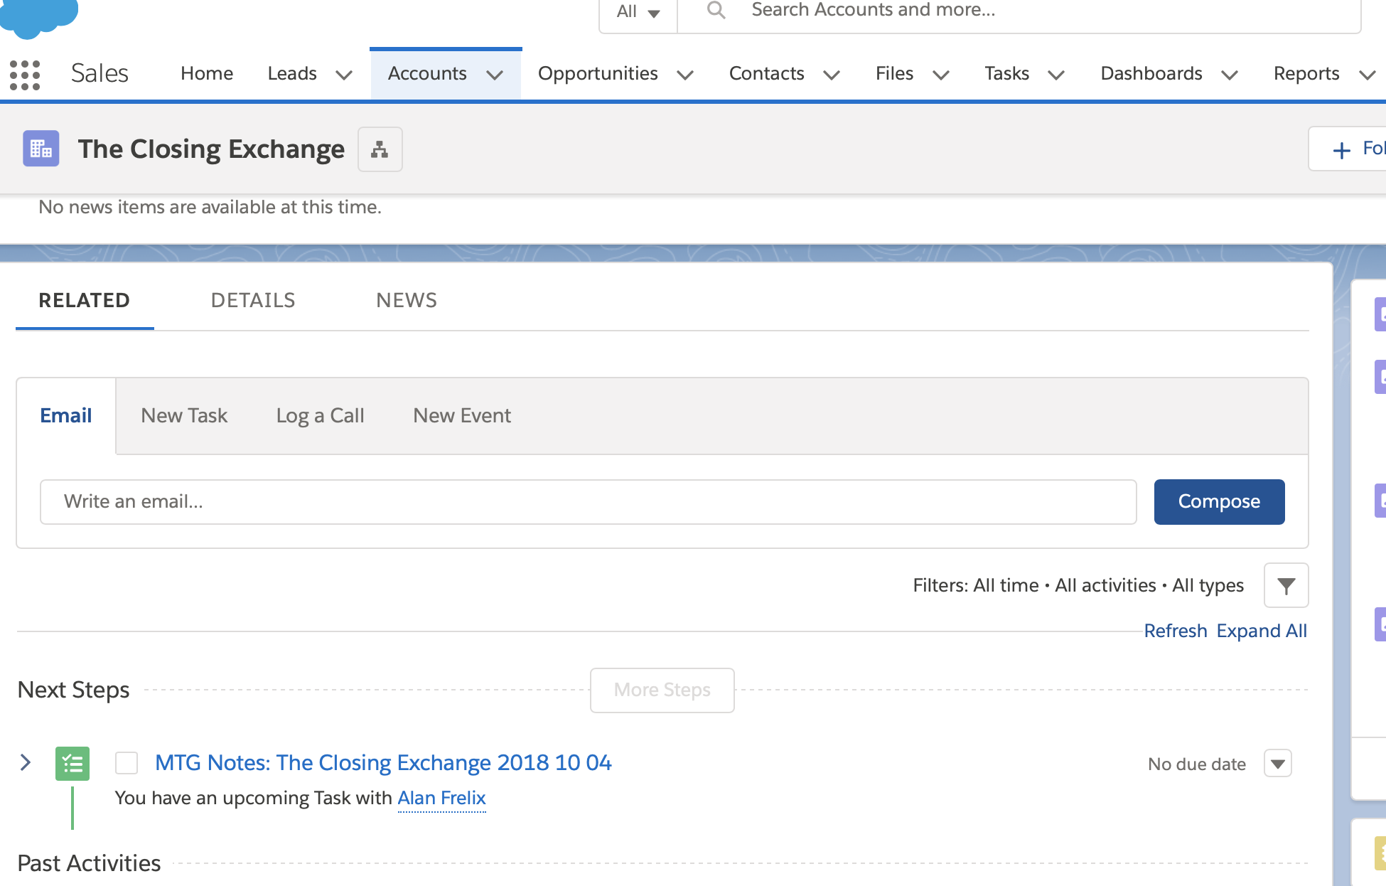
Task: Click the Compose button
Action: pyautogui.click(x=1218, y=501)
